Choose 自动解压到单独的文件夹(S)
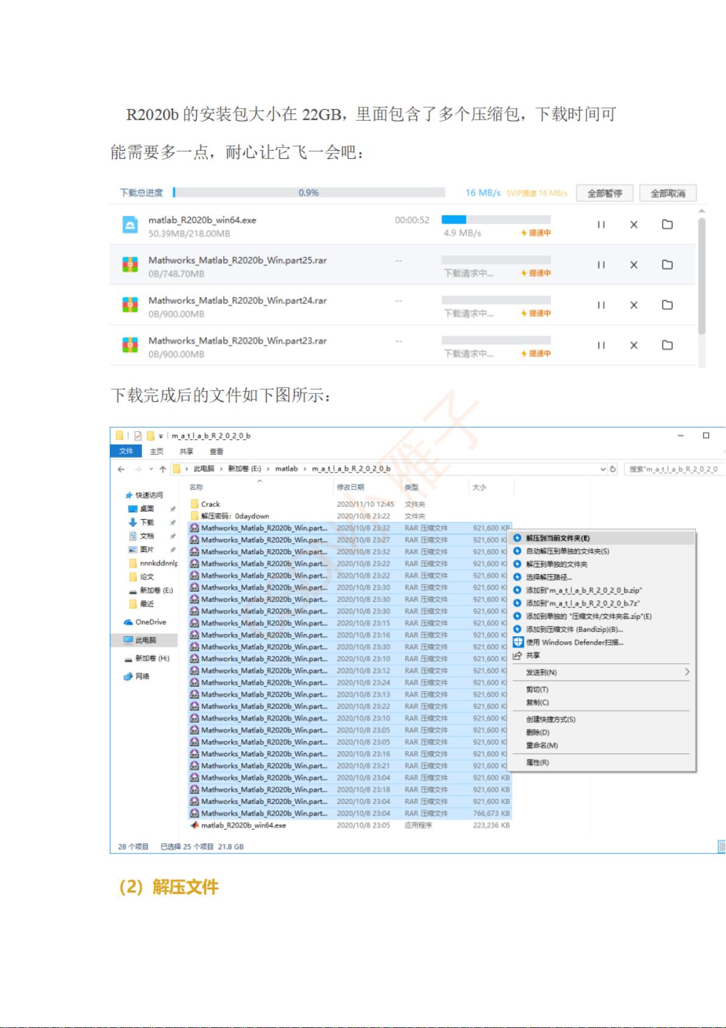The image size is (726, 1028). (602, 551)
